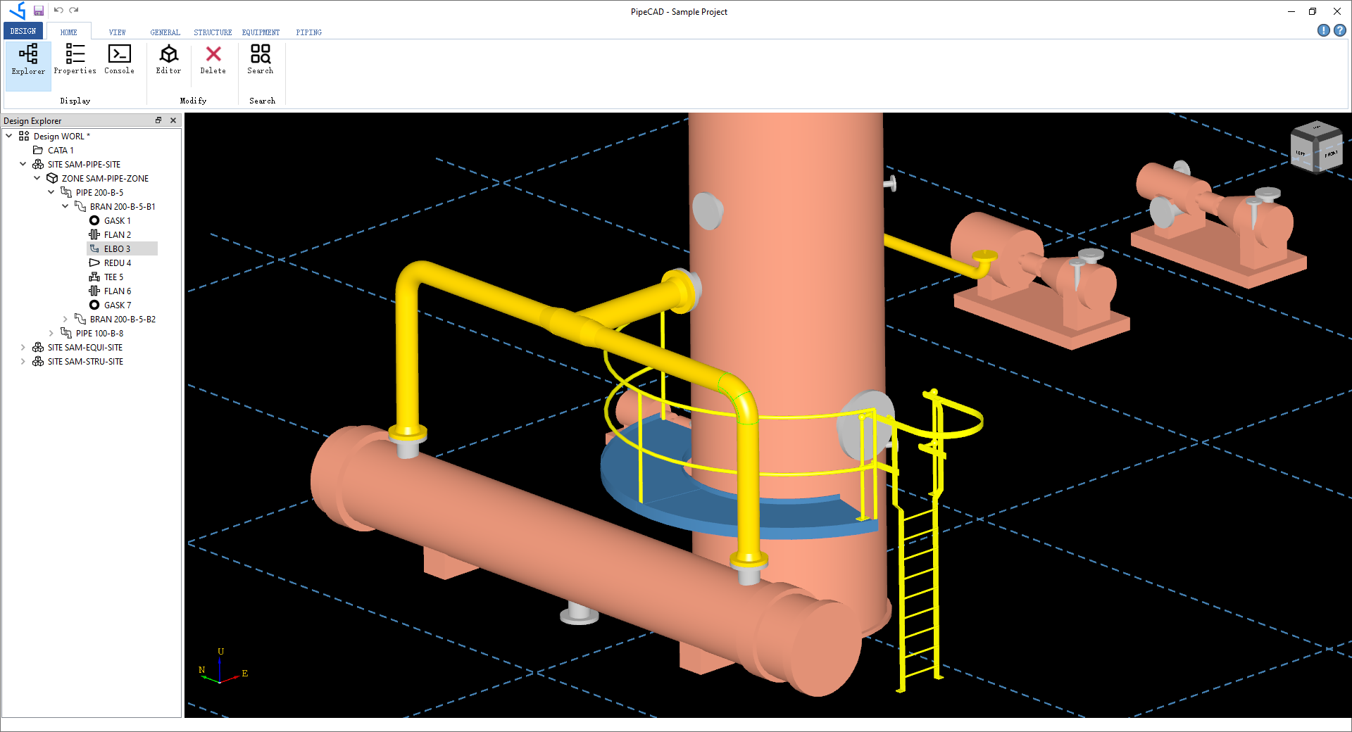Click the Redo arrow icon

tap(74, 11)
